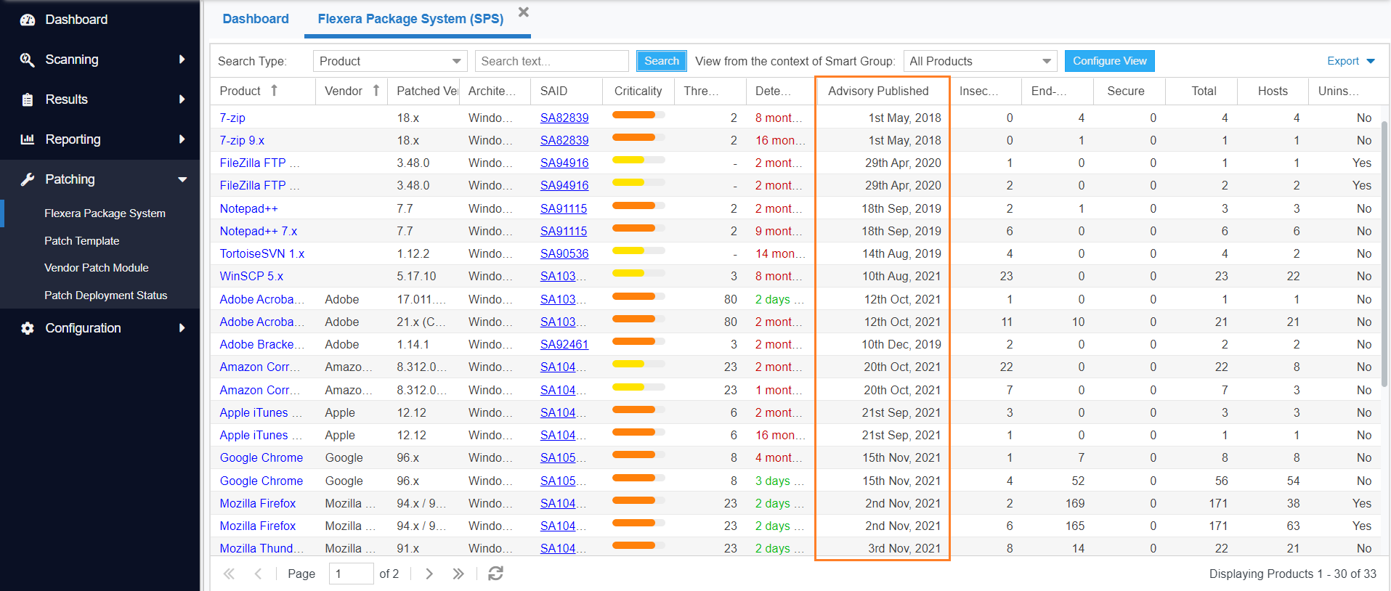Click the Dashboard gauge icon in sidebar
Viewport: 1391px width, 591px height.
(28, 20)
